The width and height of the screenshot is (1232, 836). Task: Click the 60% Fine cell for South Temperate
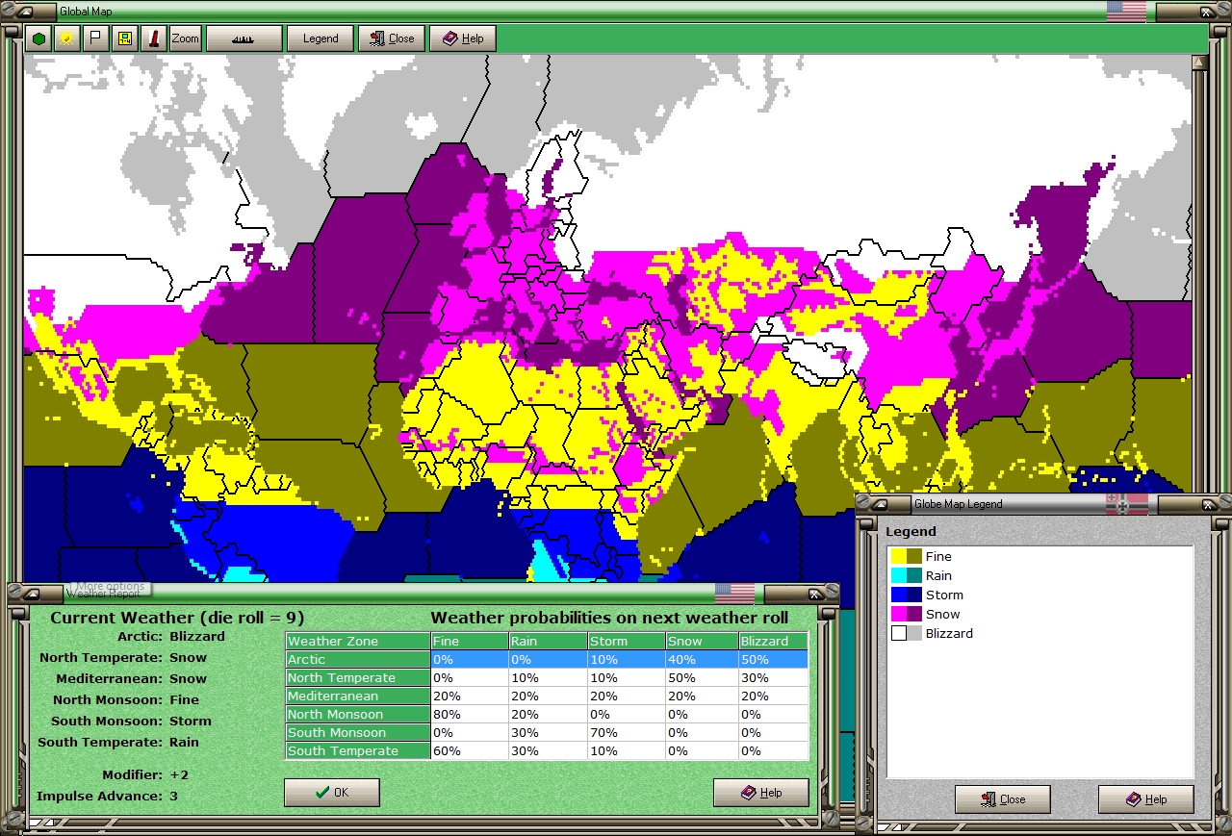(x=470, y=751)
